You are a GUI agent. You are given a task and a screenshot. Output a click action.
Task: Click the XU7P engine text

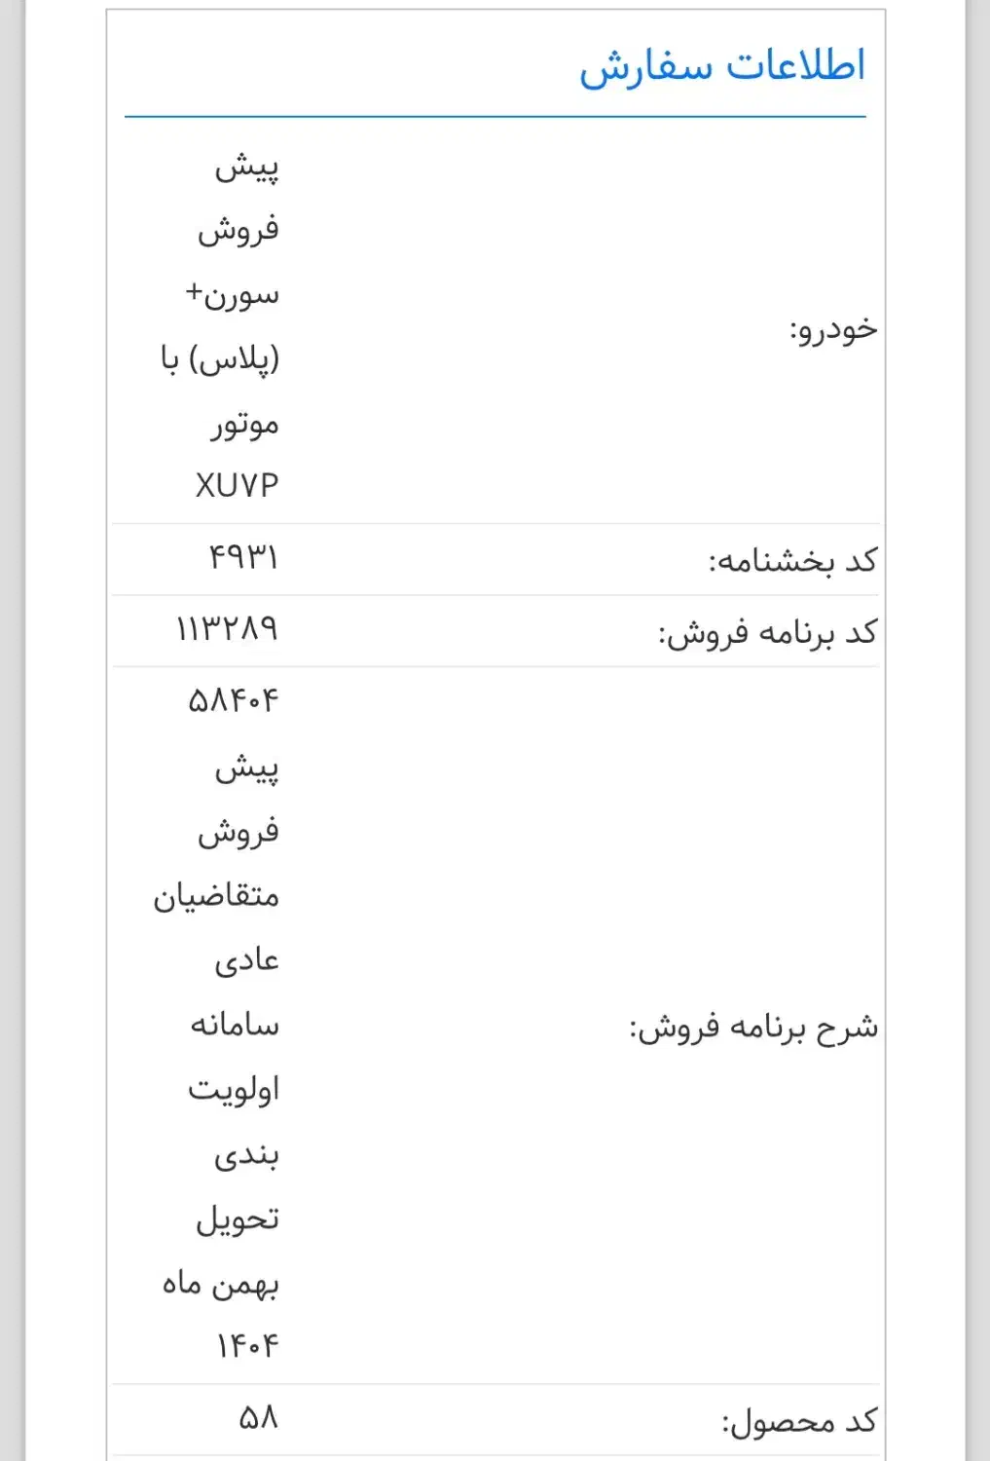tap(237, 485)
